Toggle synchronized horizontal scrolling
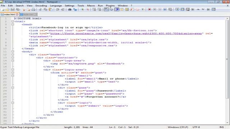The width and height of the screenshot is (230, 129). pyautogui.click(x=100, y=10)
